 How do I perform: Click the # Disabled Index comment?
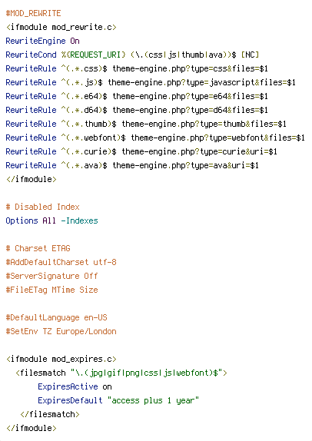pyautogui.click(x=42, y=207)
